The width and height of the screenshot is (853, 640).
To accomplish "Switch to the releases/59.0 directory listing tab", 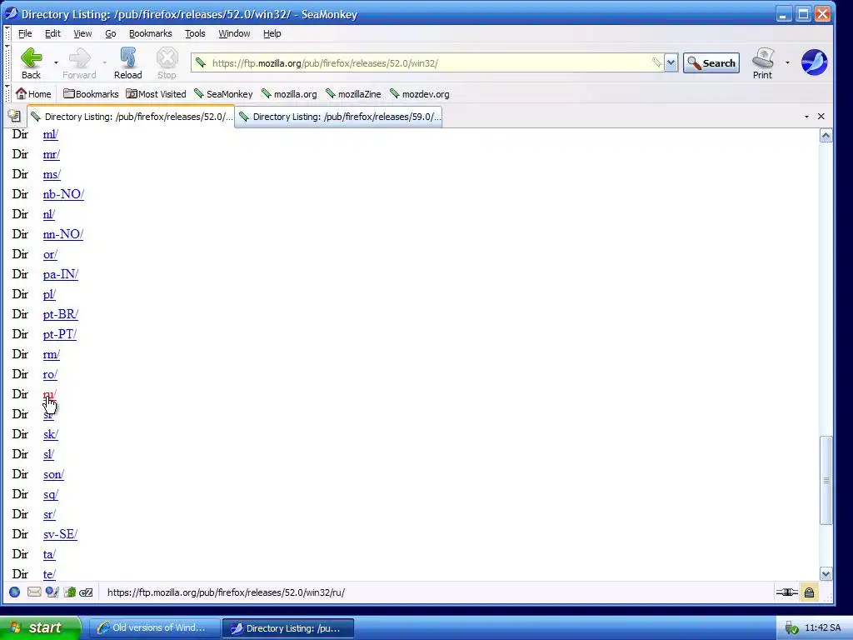I will 338,117.
